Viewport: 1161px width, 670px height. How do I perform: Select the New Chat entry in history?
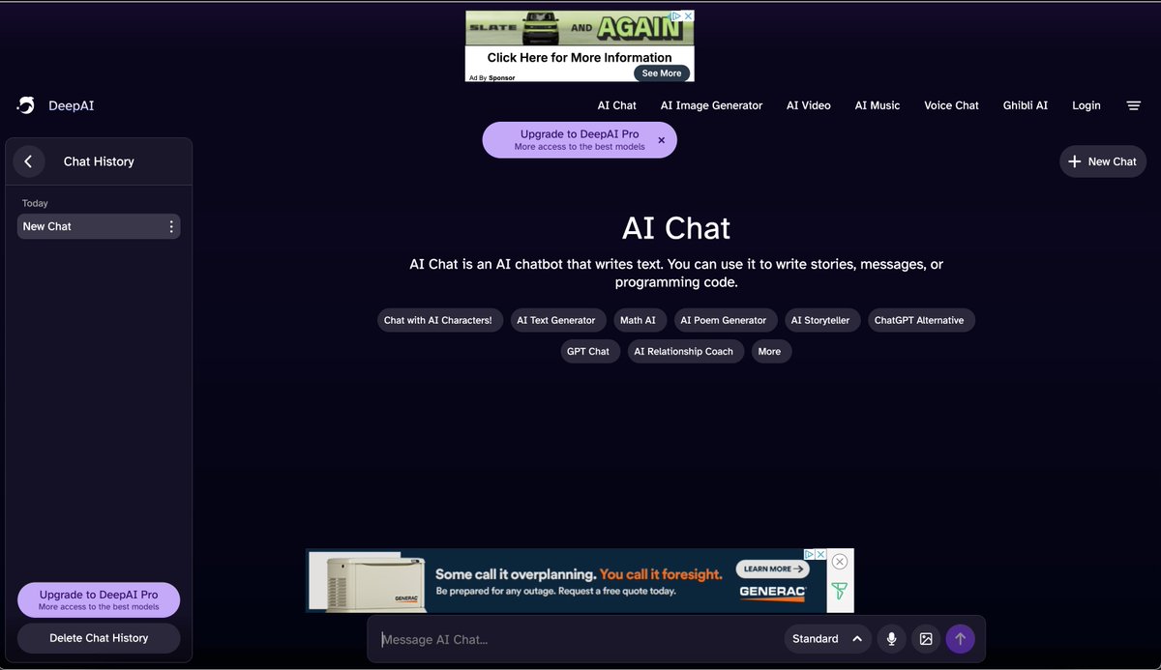pos(99,226)
